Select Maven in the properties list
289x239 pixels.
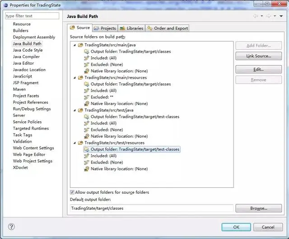19,89
